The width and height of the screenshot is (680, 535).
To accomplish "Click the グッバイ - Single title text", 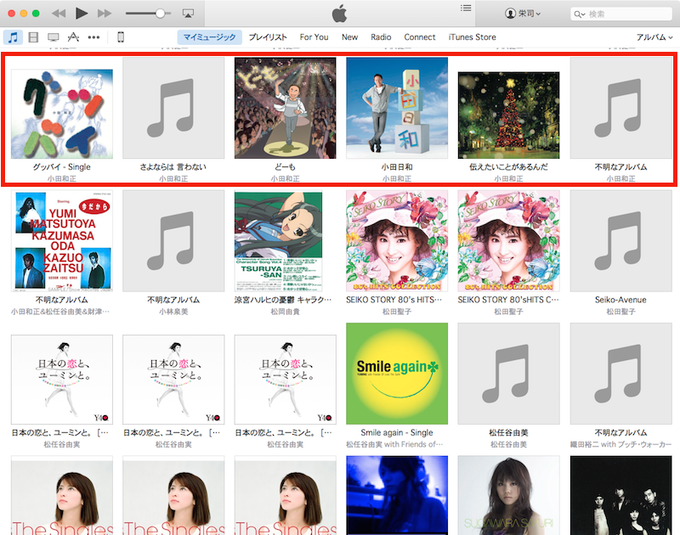I will [x=62, y=166].
